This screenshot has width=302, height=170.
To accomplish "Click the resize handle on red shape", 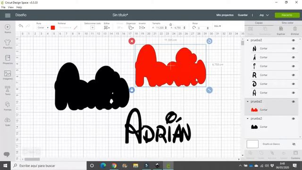I will click(209, 90).
